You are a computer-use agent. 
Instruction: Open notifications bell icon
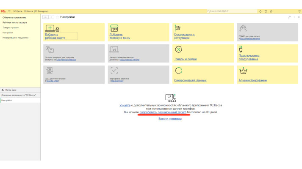[260, 11]
